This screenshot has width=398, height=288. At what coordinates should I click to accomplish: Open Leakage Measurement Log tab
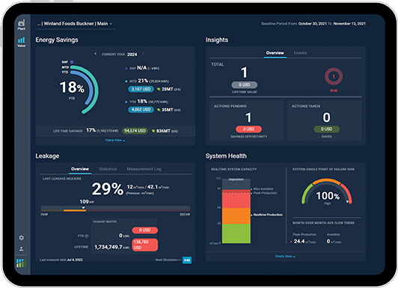pos(144,169)
